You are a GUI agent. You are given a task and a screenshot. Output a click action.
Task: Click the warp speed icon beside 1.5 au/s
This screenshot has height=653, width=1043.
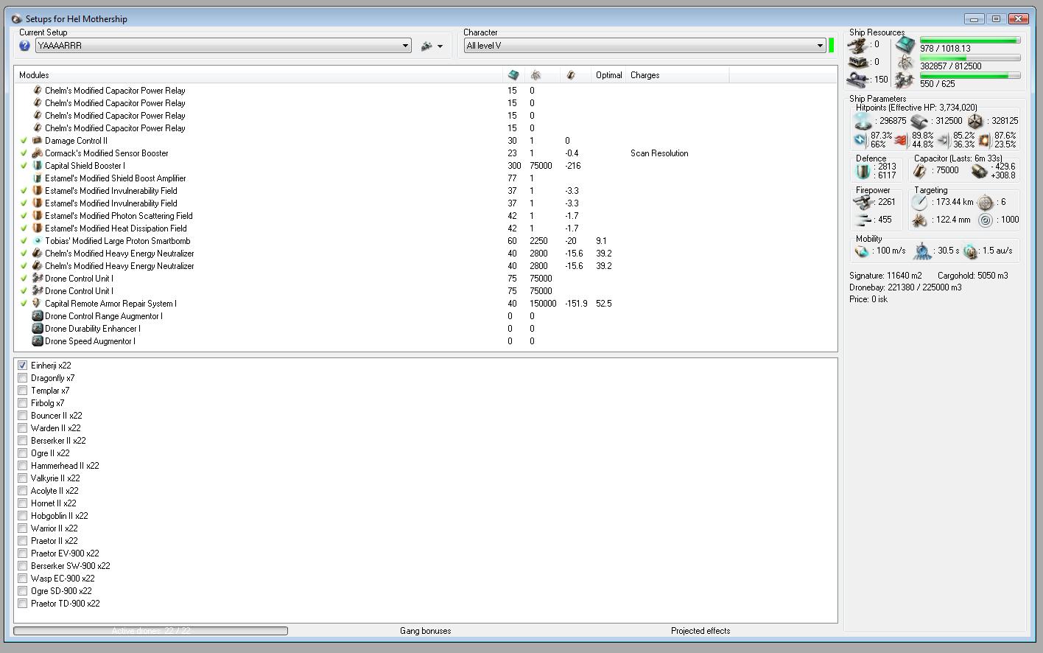971,251
